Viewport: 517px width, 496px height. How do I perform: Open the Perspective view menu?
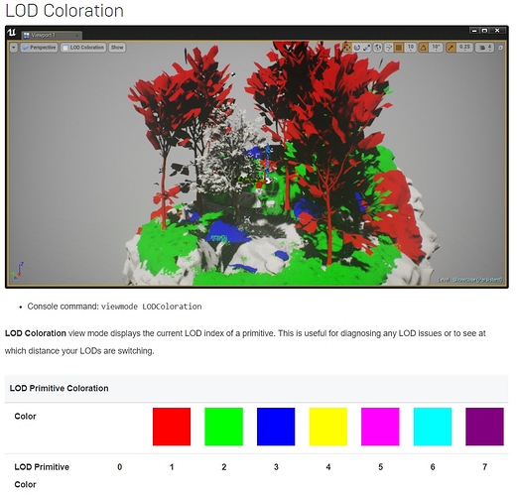click(39, 48)
